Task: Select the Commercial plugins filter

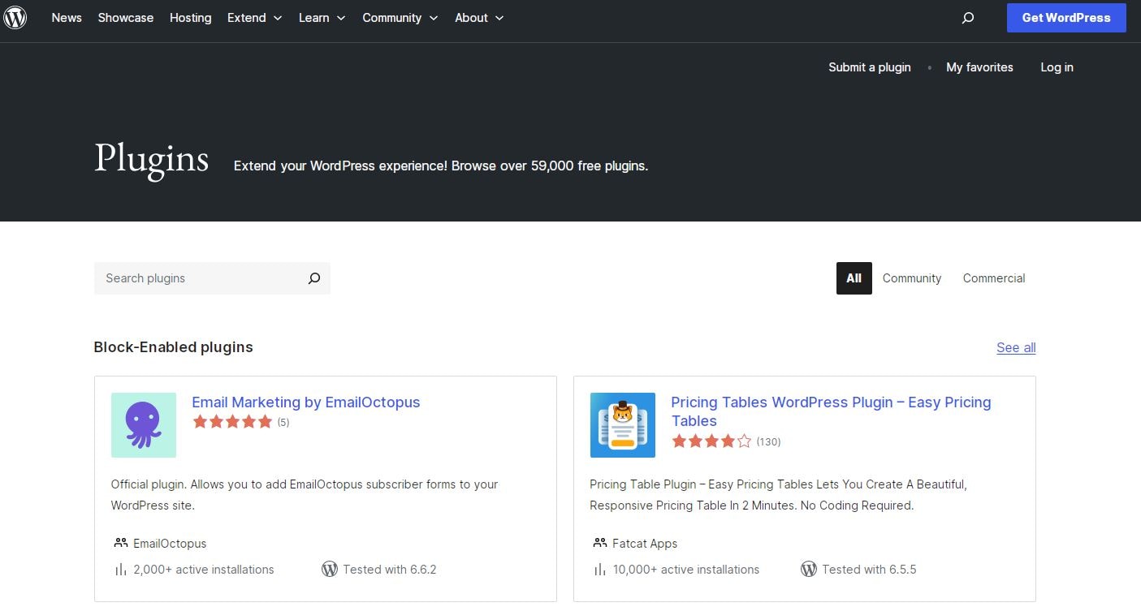Action: click(993, 278)
